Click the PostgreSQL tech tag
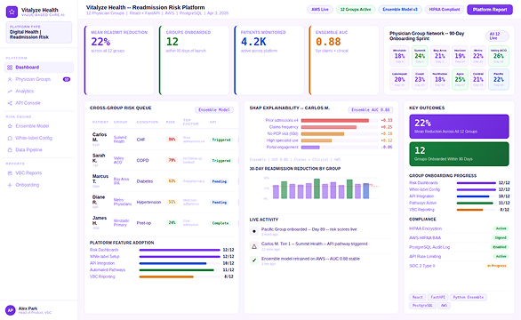Screen dimensions: 521x320 pyautogui.click(x=422, y=306)
